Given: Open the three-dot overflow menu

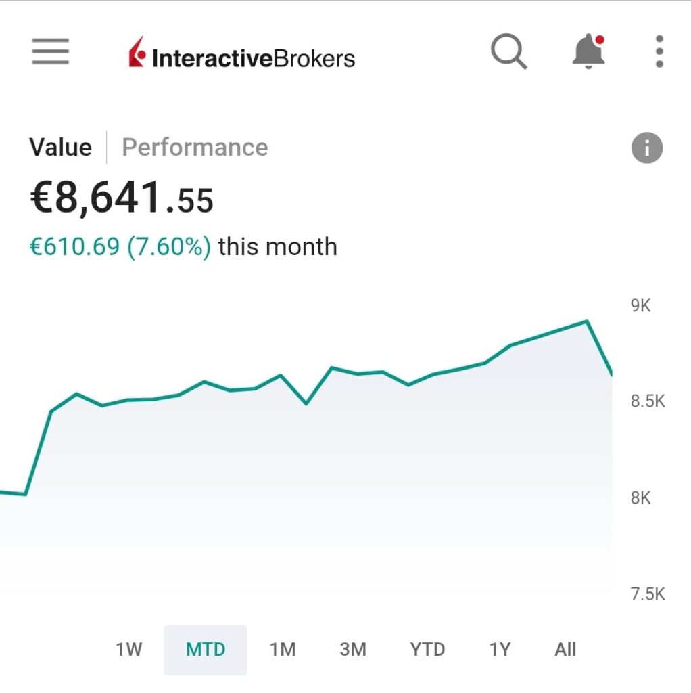Looking at the screenshot, I should (659, 51).
